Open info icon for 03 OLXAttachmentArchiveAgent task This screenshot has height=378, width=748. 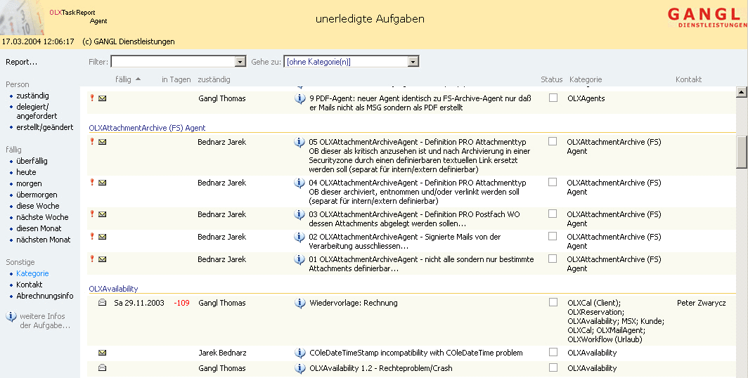click(x=299, y=214)
